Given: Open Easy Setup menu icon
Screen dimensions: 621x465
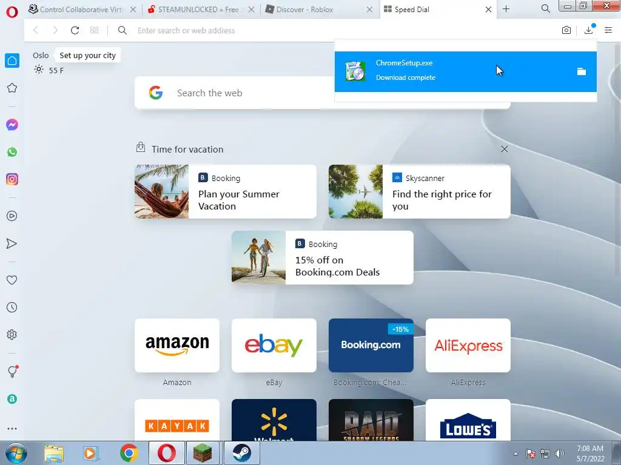Looking at the screenshot, I should click(x=608, y=30).
